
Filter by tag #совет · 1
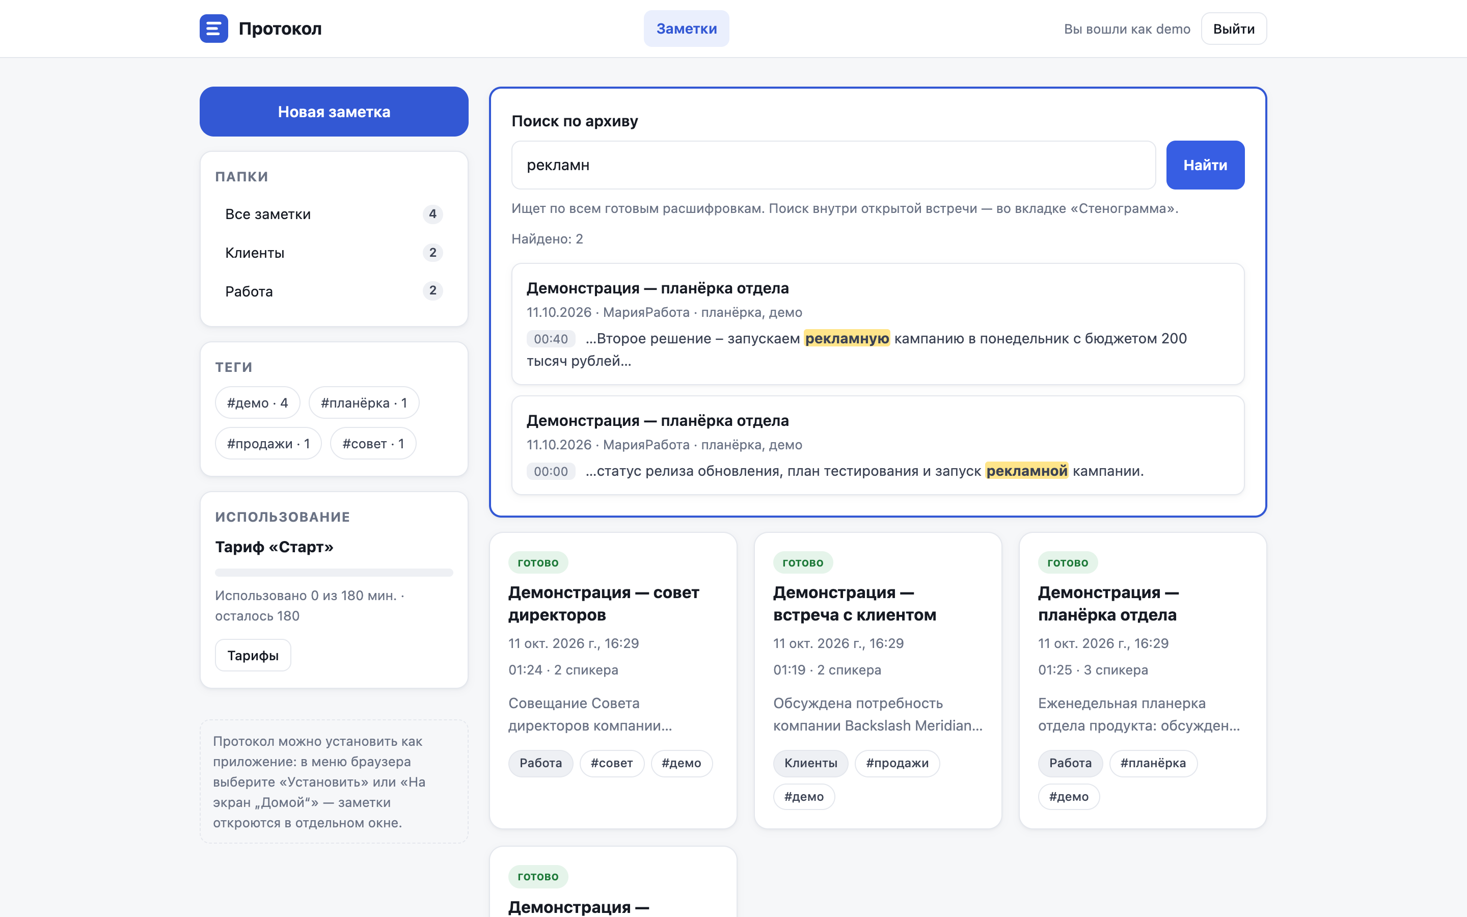click(x=373, y=443)
